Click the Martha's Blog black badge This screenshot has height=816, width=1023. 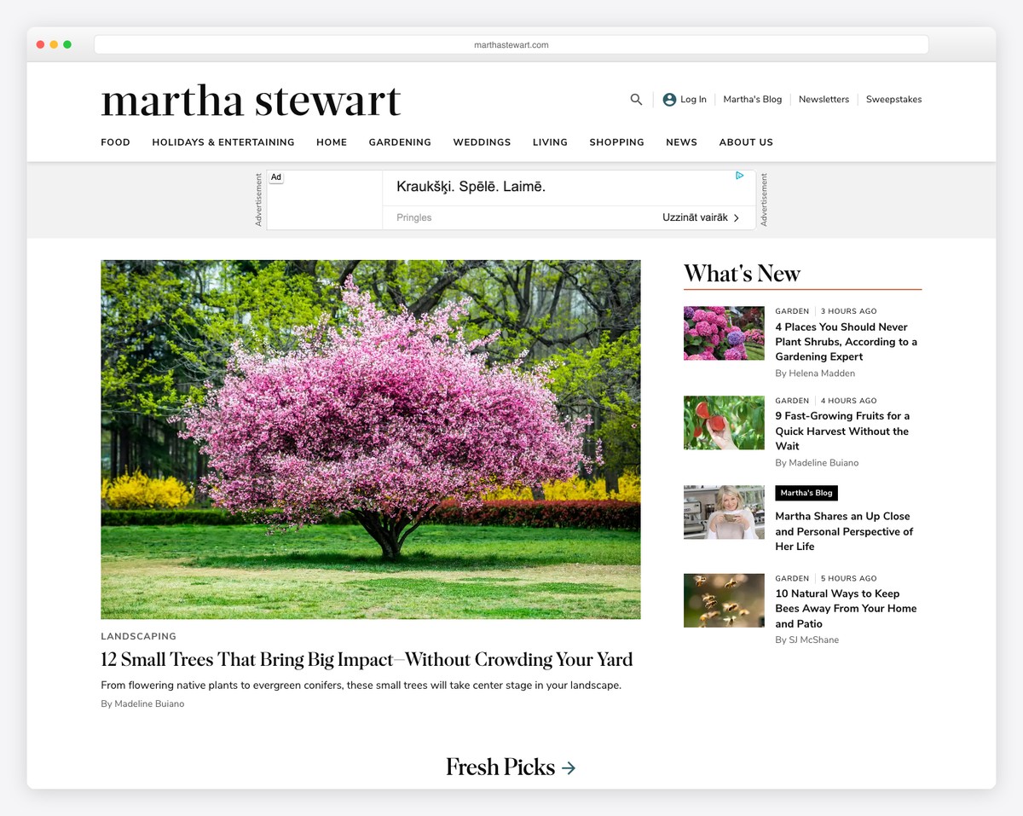[806, 493]
